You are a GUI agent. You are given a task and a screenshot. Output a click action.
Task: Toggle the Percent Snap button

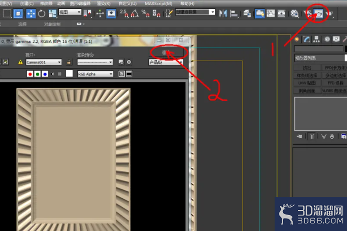(x=145, y=13)
